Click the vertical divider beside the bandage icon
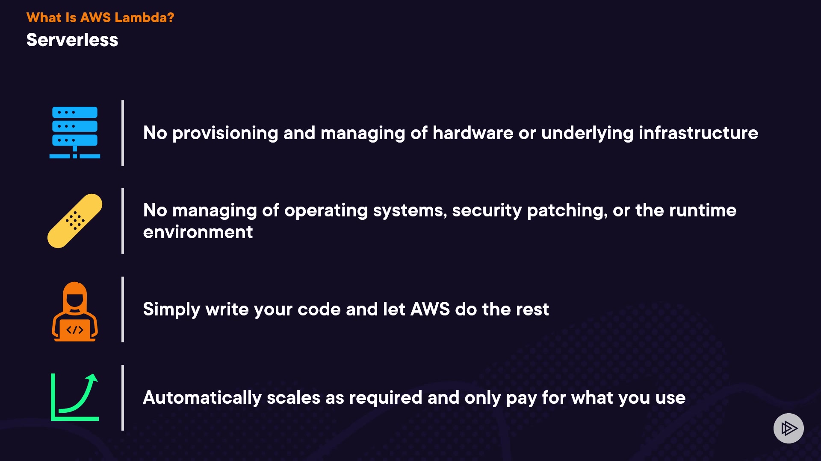 point(123,221)
